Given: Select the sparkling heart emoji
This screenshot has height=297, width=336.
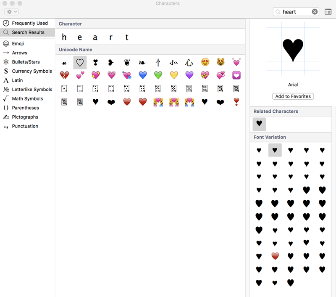Looking at the screenshot, I should 96,75.
